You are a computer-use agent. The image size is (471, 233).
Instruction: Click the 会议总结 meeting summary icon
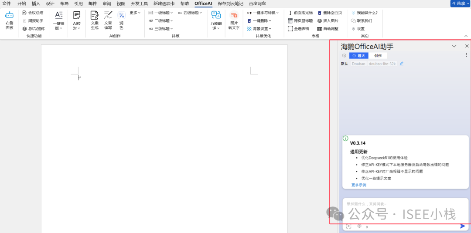coord(24,13)
